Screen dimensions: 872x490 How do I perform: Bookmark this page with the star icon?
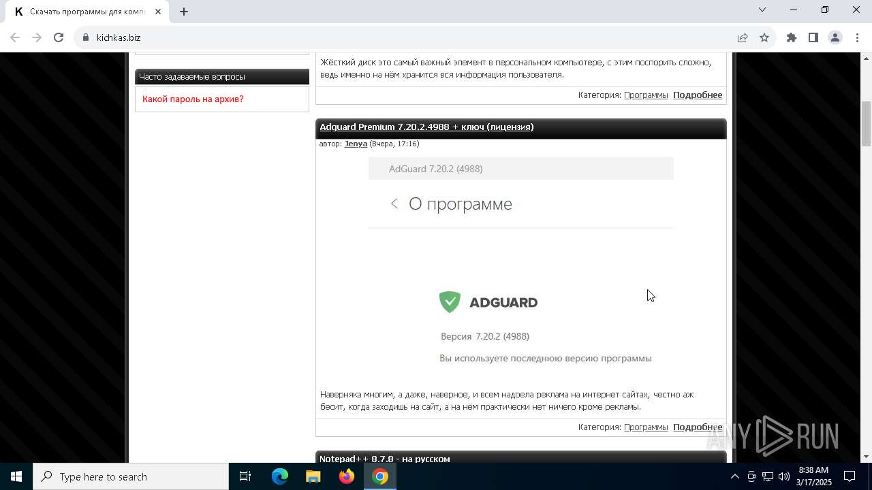point(764,37)
